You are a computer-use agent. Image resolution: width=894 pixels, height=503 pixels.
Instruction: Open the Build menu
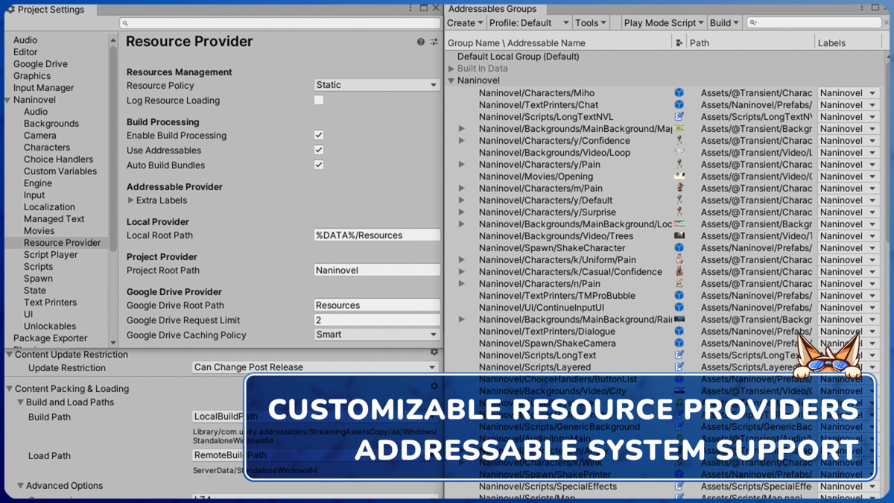pyautogui.click(x=724, y=23)
